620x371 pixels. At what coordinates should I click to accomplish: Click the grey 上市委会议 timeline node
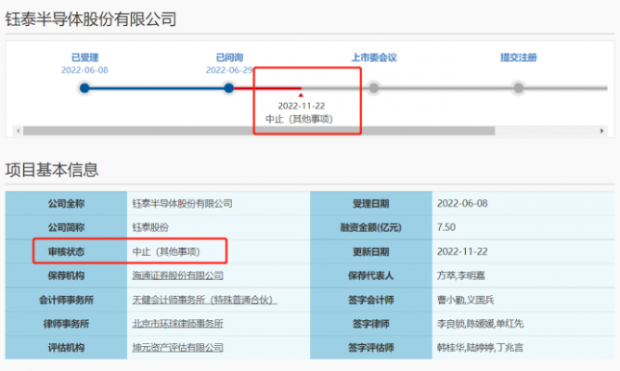click(x=374, y=88)
